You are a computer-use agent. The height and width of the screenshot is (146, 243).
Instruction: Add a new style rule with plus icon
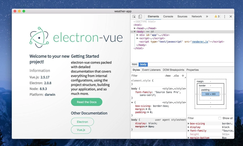pyautogui.click(x=183, y=75)
